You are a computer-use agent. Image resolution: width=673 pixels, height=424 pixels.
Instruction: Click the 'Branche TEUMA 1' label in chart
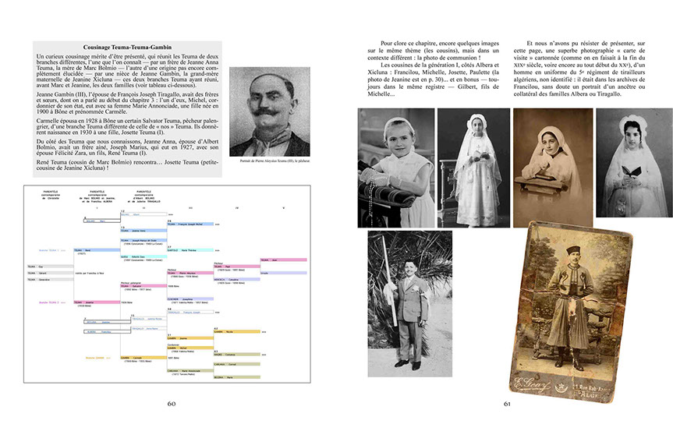click(x=49, y=250)
